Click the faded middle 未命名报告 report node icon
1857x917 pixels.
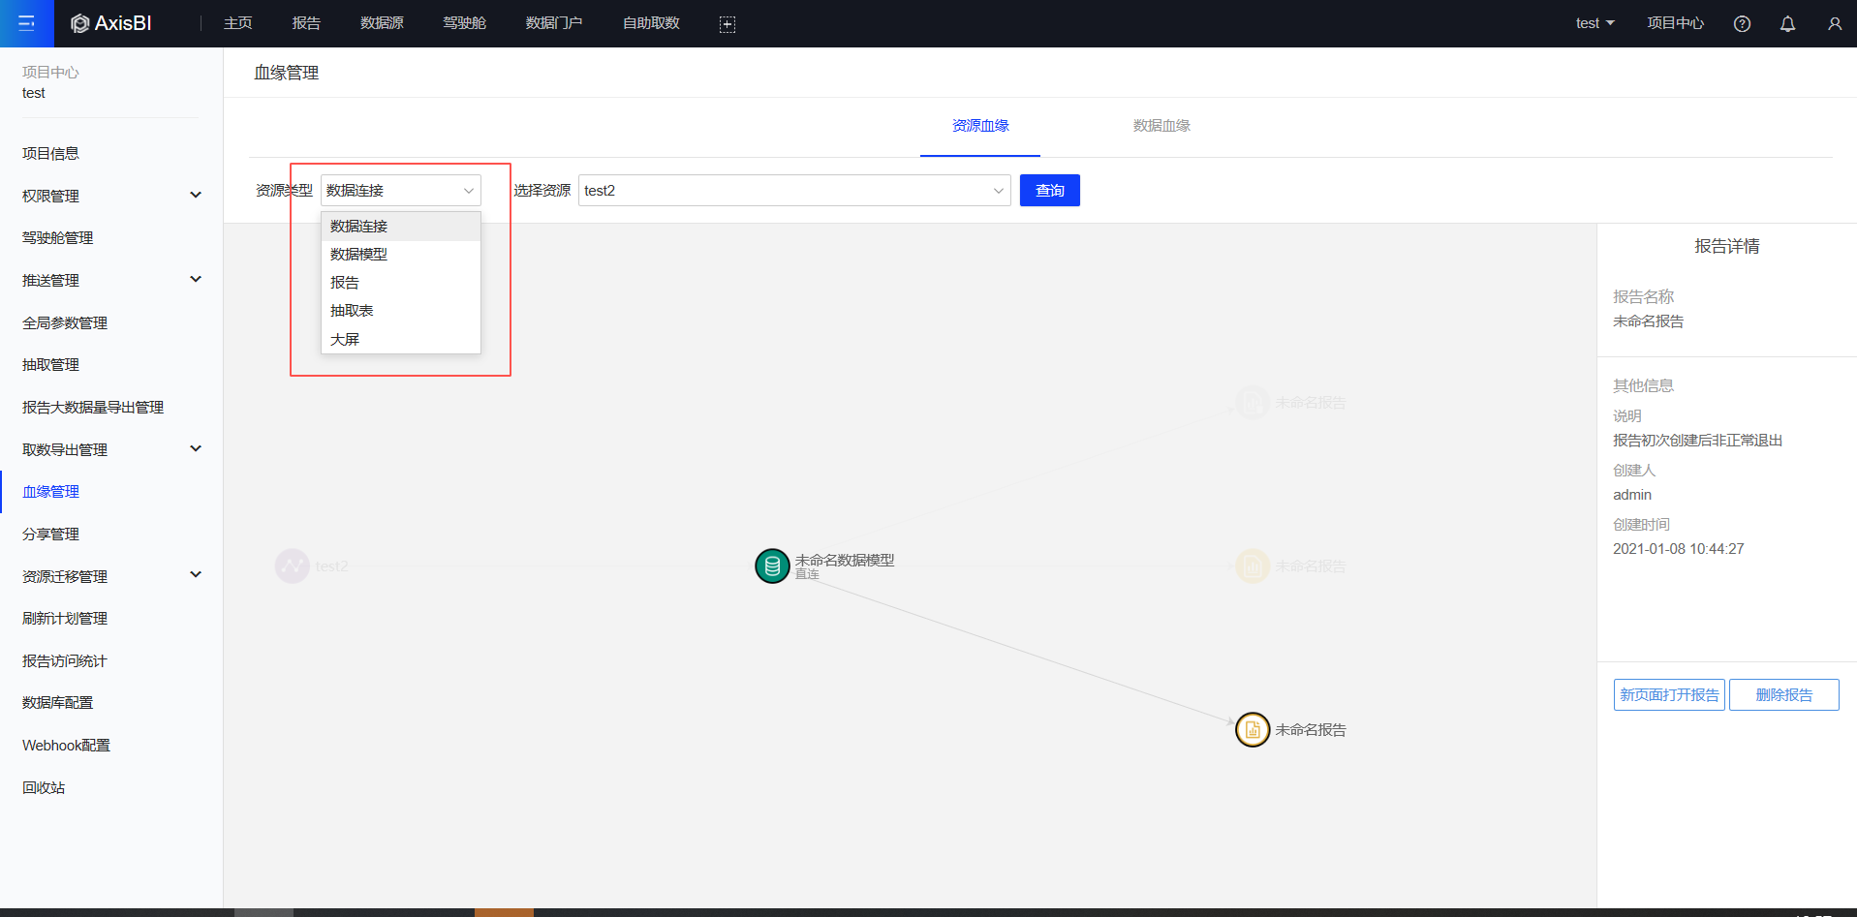pos(1253,566)
